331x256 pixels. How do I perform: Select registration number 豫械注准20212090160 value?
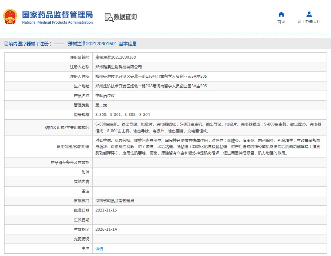[x=116, y=57]
